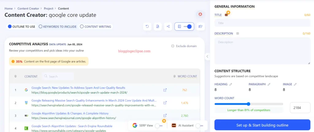314x132 pixels.
Task: Toggle the AI Assistant switch
Action: 199,126
